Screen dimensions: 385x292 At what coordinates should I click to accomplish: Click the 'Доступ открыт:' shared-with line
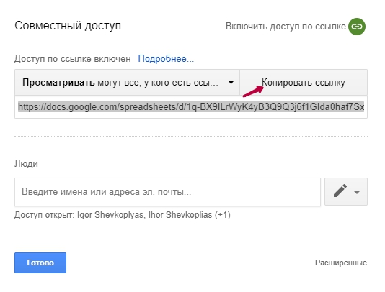[x=123, y=215]
